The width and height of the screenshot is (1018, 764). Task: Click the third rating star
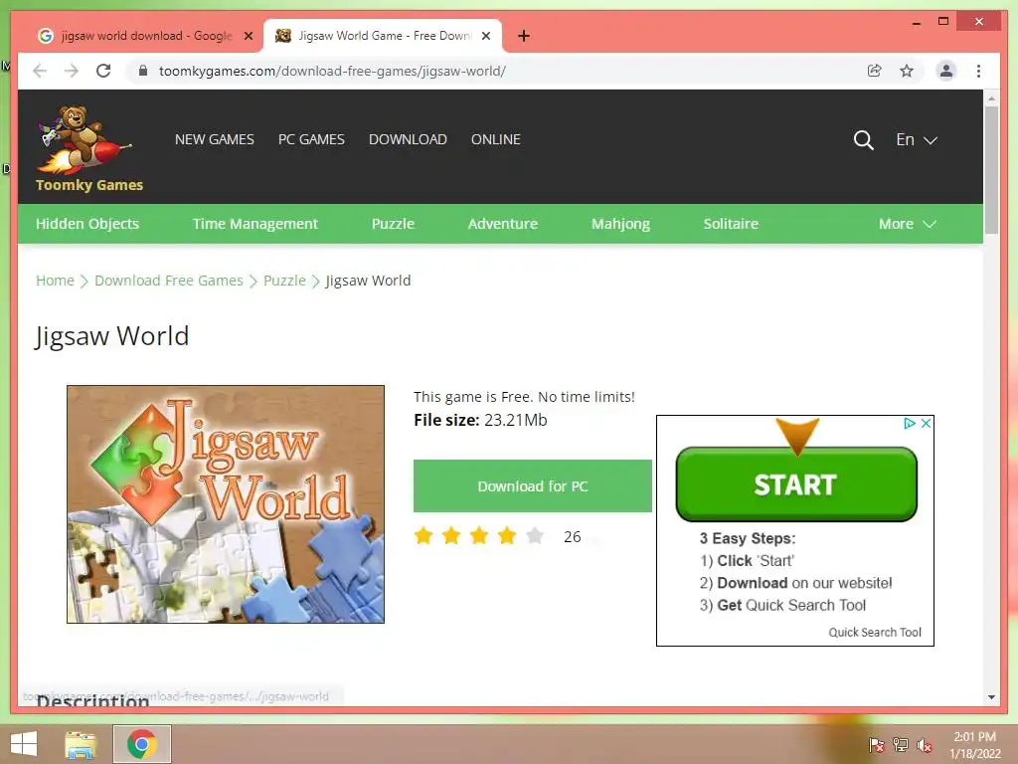[479, 536]
